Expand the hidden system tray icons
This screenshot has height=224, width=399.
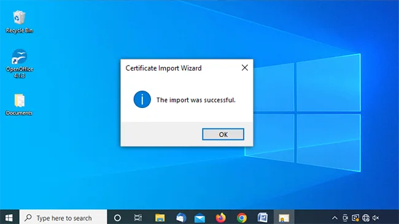[335, 218]
